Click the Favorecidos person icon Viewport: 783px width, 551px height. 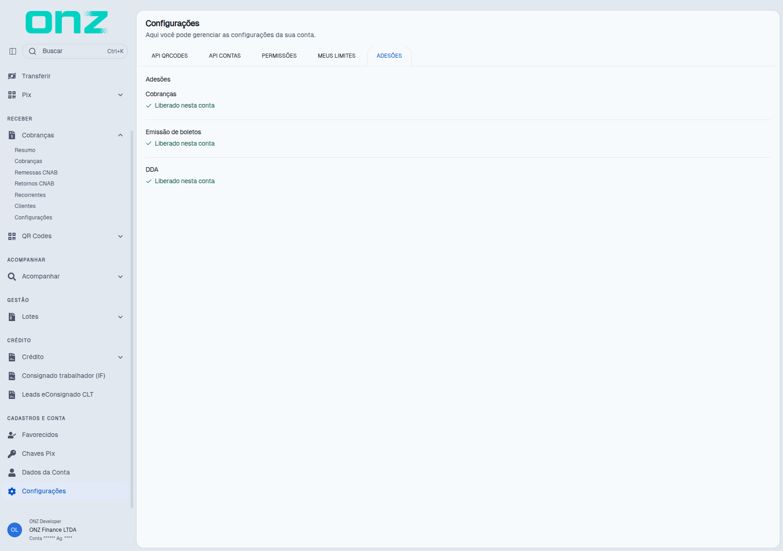12,435
